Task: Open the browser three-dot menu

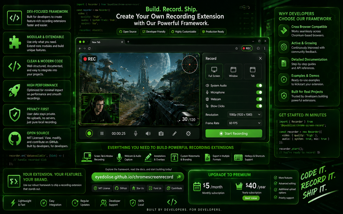Action: (x=265, y=48)
